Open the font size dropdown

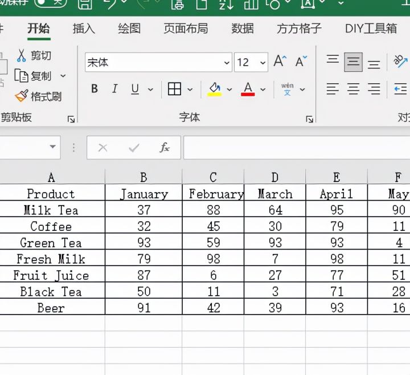click(x=263, y=63)
